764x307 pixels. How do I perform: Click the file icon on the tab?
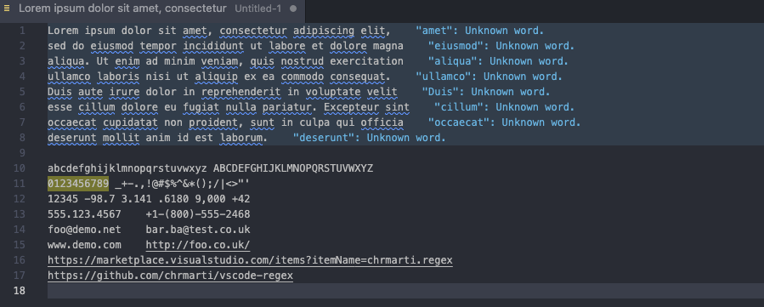(x=7, y=9)
